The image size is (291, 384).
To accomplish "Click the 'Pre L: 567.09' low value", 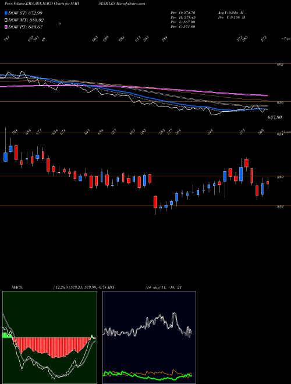I will 183,22.
